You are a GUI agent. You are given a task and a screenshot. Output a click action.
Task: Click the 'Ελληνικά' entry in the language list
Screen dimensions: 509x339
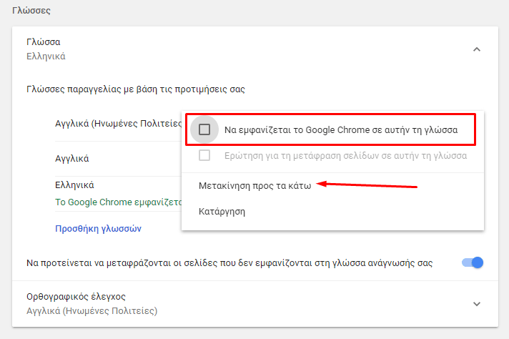(75, 185)
